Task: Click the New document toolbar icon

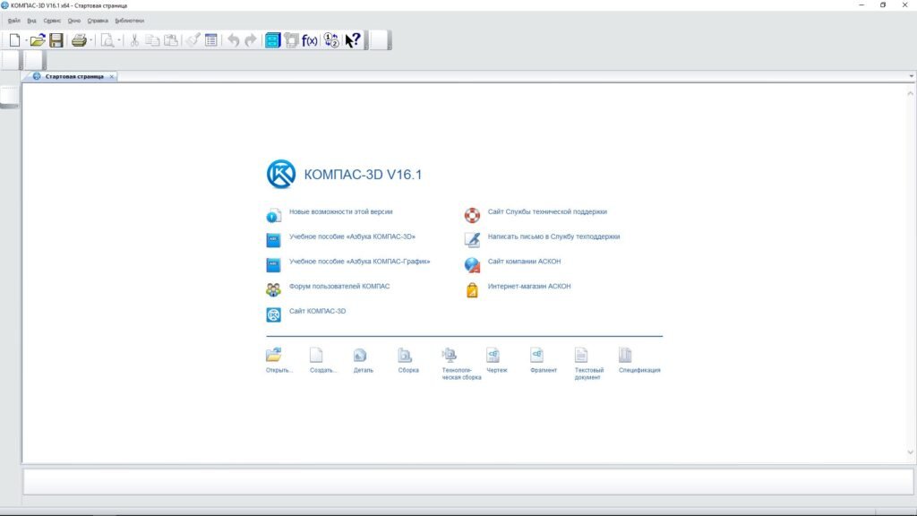Action: point(14,40)
